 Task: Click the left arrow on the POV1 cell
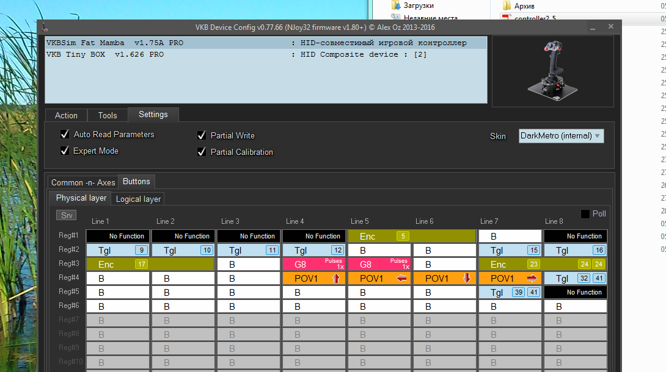coord(401,278)
